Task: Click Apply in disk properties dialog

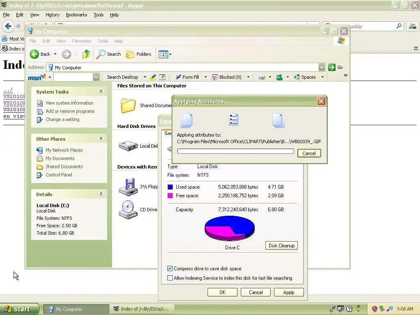Action: 289,292
